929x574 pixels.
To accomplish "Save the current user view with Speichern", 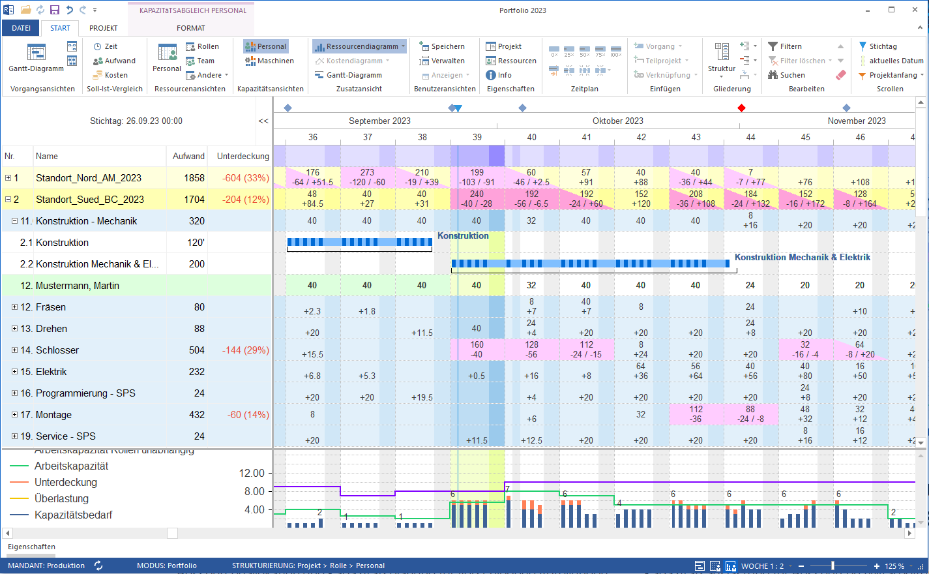I will (x=441, y=46).
